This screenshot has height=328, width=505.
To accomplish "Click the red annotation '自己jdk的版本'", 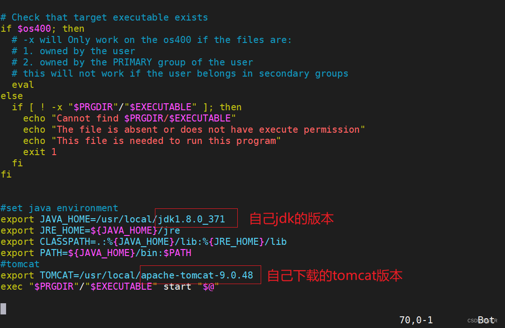I will [x=291, y=219].
